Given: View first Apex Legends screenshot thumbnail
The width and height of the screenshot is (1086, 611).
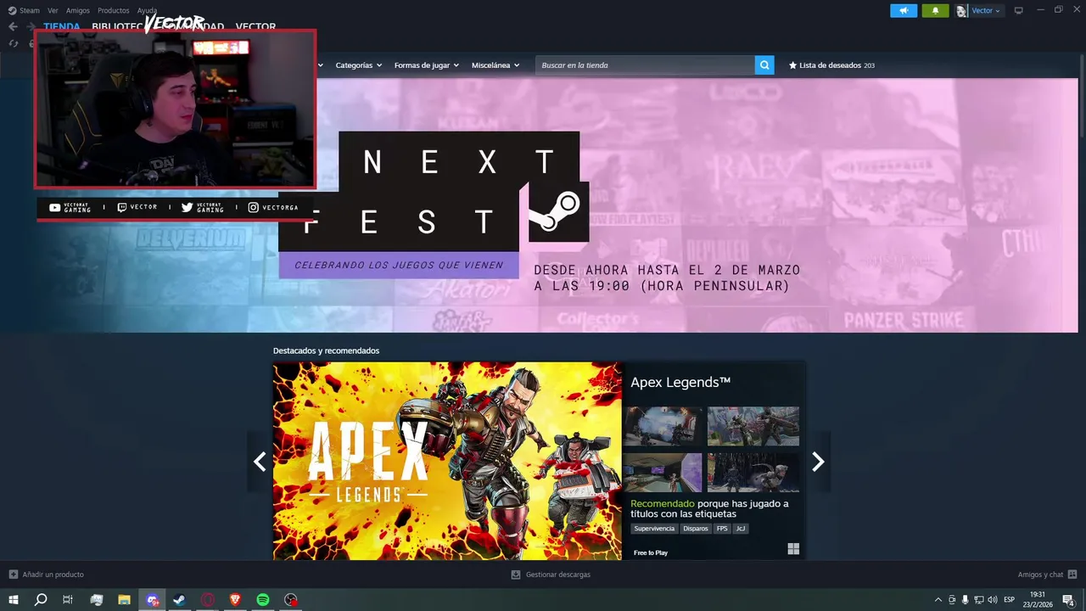Looking at the screenshot, I should (663, 426).
